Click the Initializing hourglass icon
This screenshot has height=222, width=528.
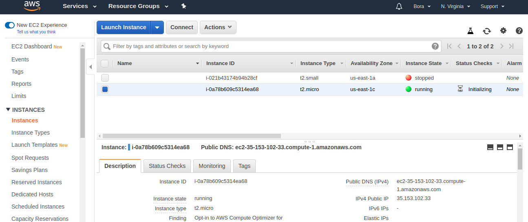click(x=460, y=89)
